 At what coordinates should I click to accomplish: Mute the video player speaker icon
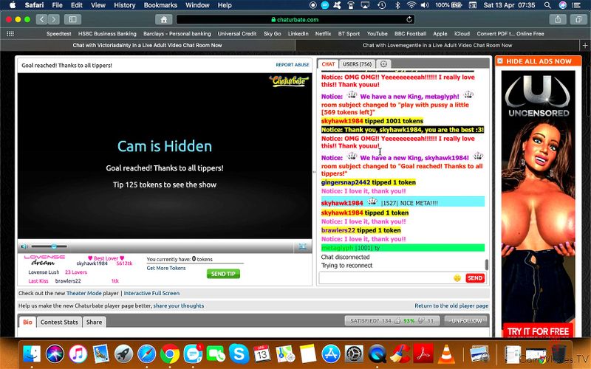coord(24,246)
